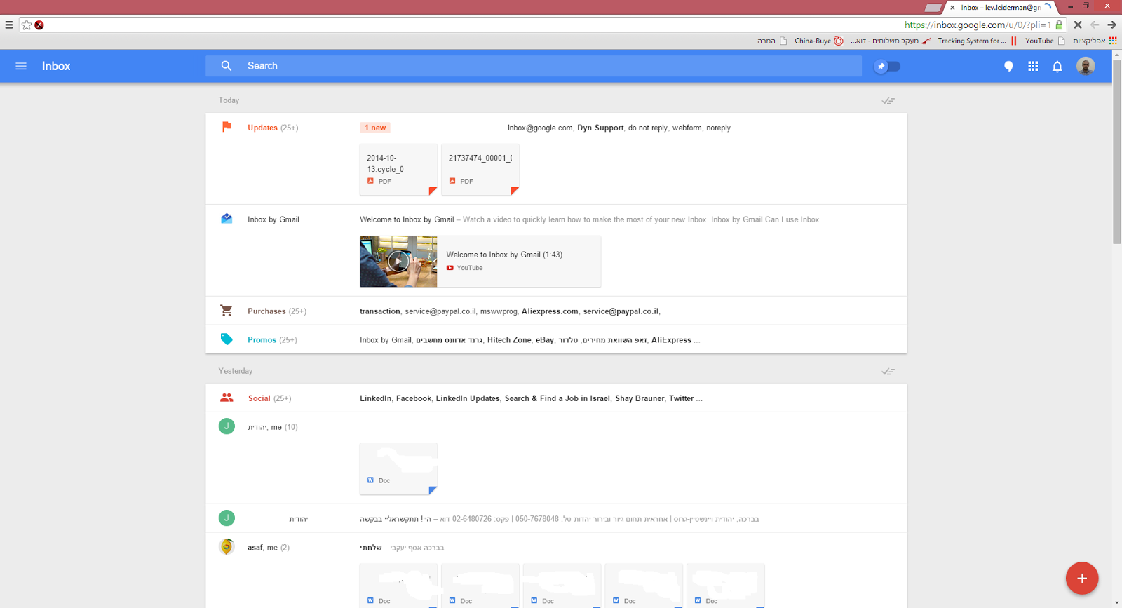The width and height of the screenshot is (1122, 608).
Task: Open the account profile avatar
Action: [x=1086, y=66]
